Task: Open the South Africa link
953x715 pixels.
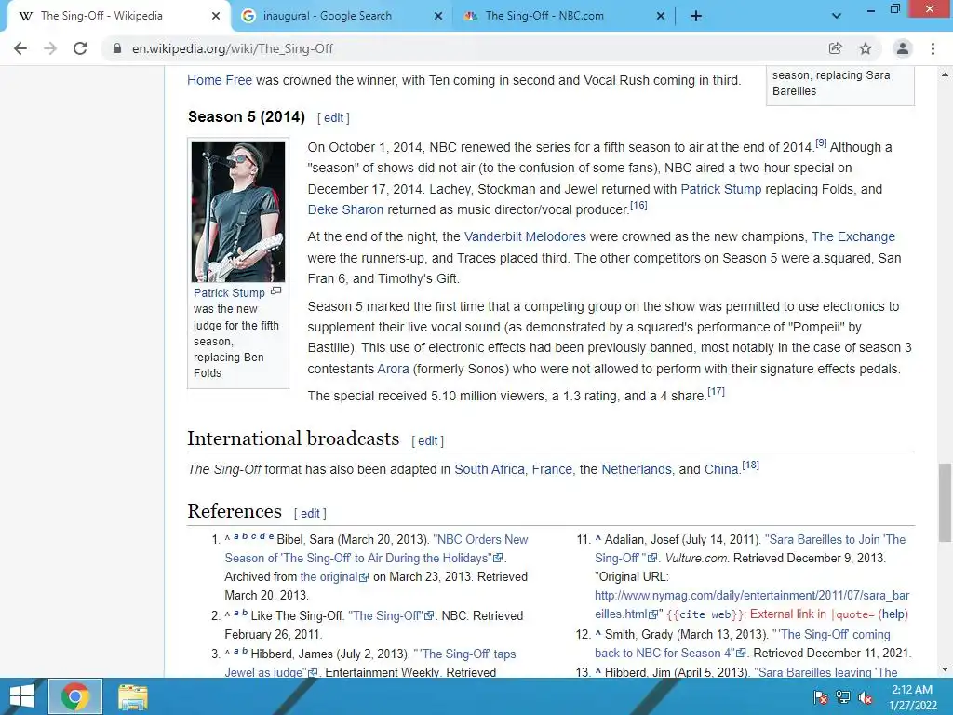Action: pyautogui.click(x=490, y=469)
